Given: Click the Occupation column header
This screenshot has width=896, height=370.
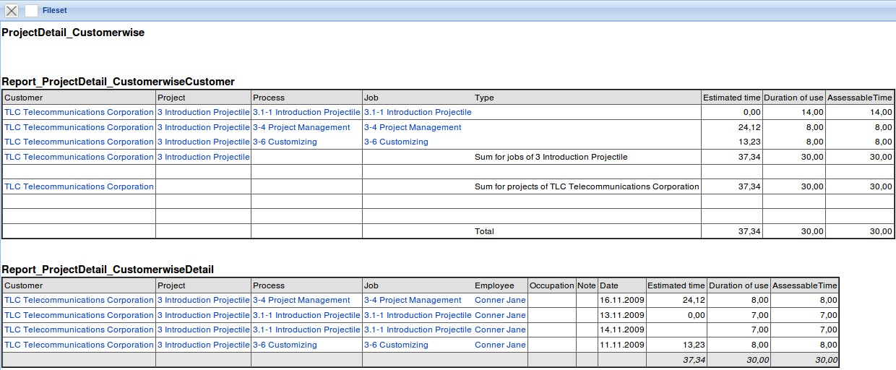Looking at the screenshot, I should coord(551,285).
